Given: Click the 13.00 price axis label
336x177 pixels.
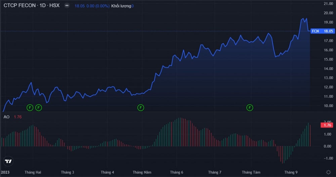Looking at the screenshot, I should coord(329,78).
